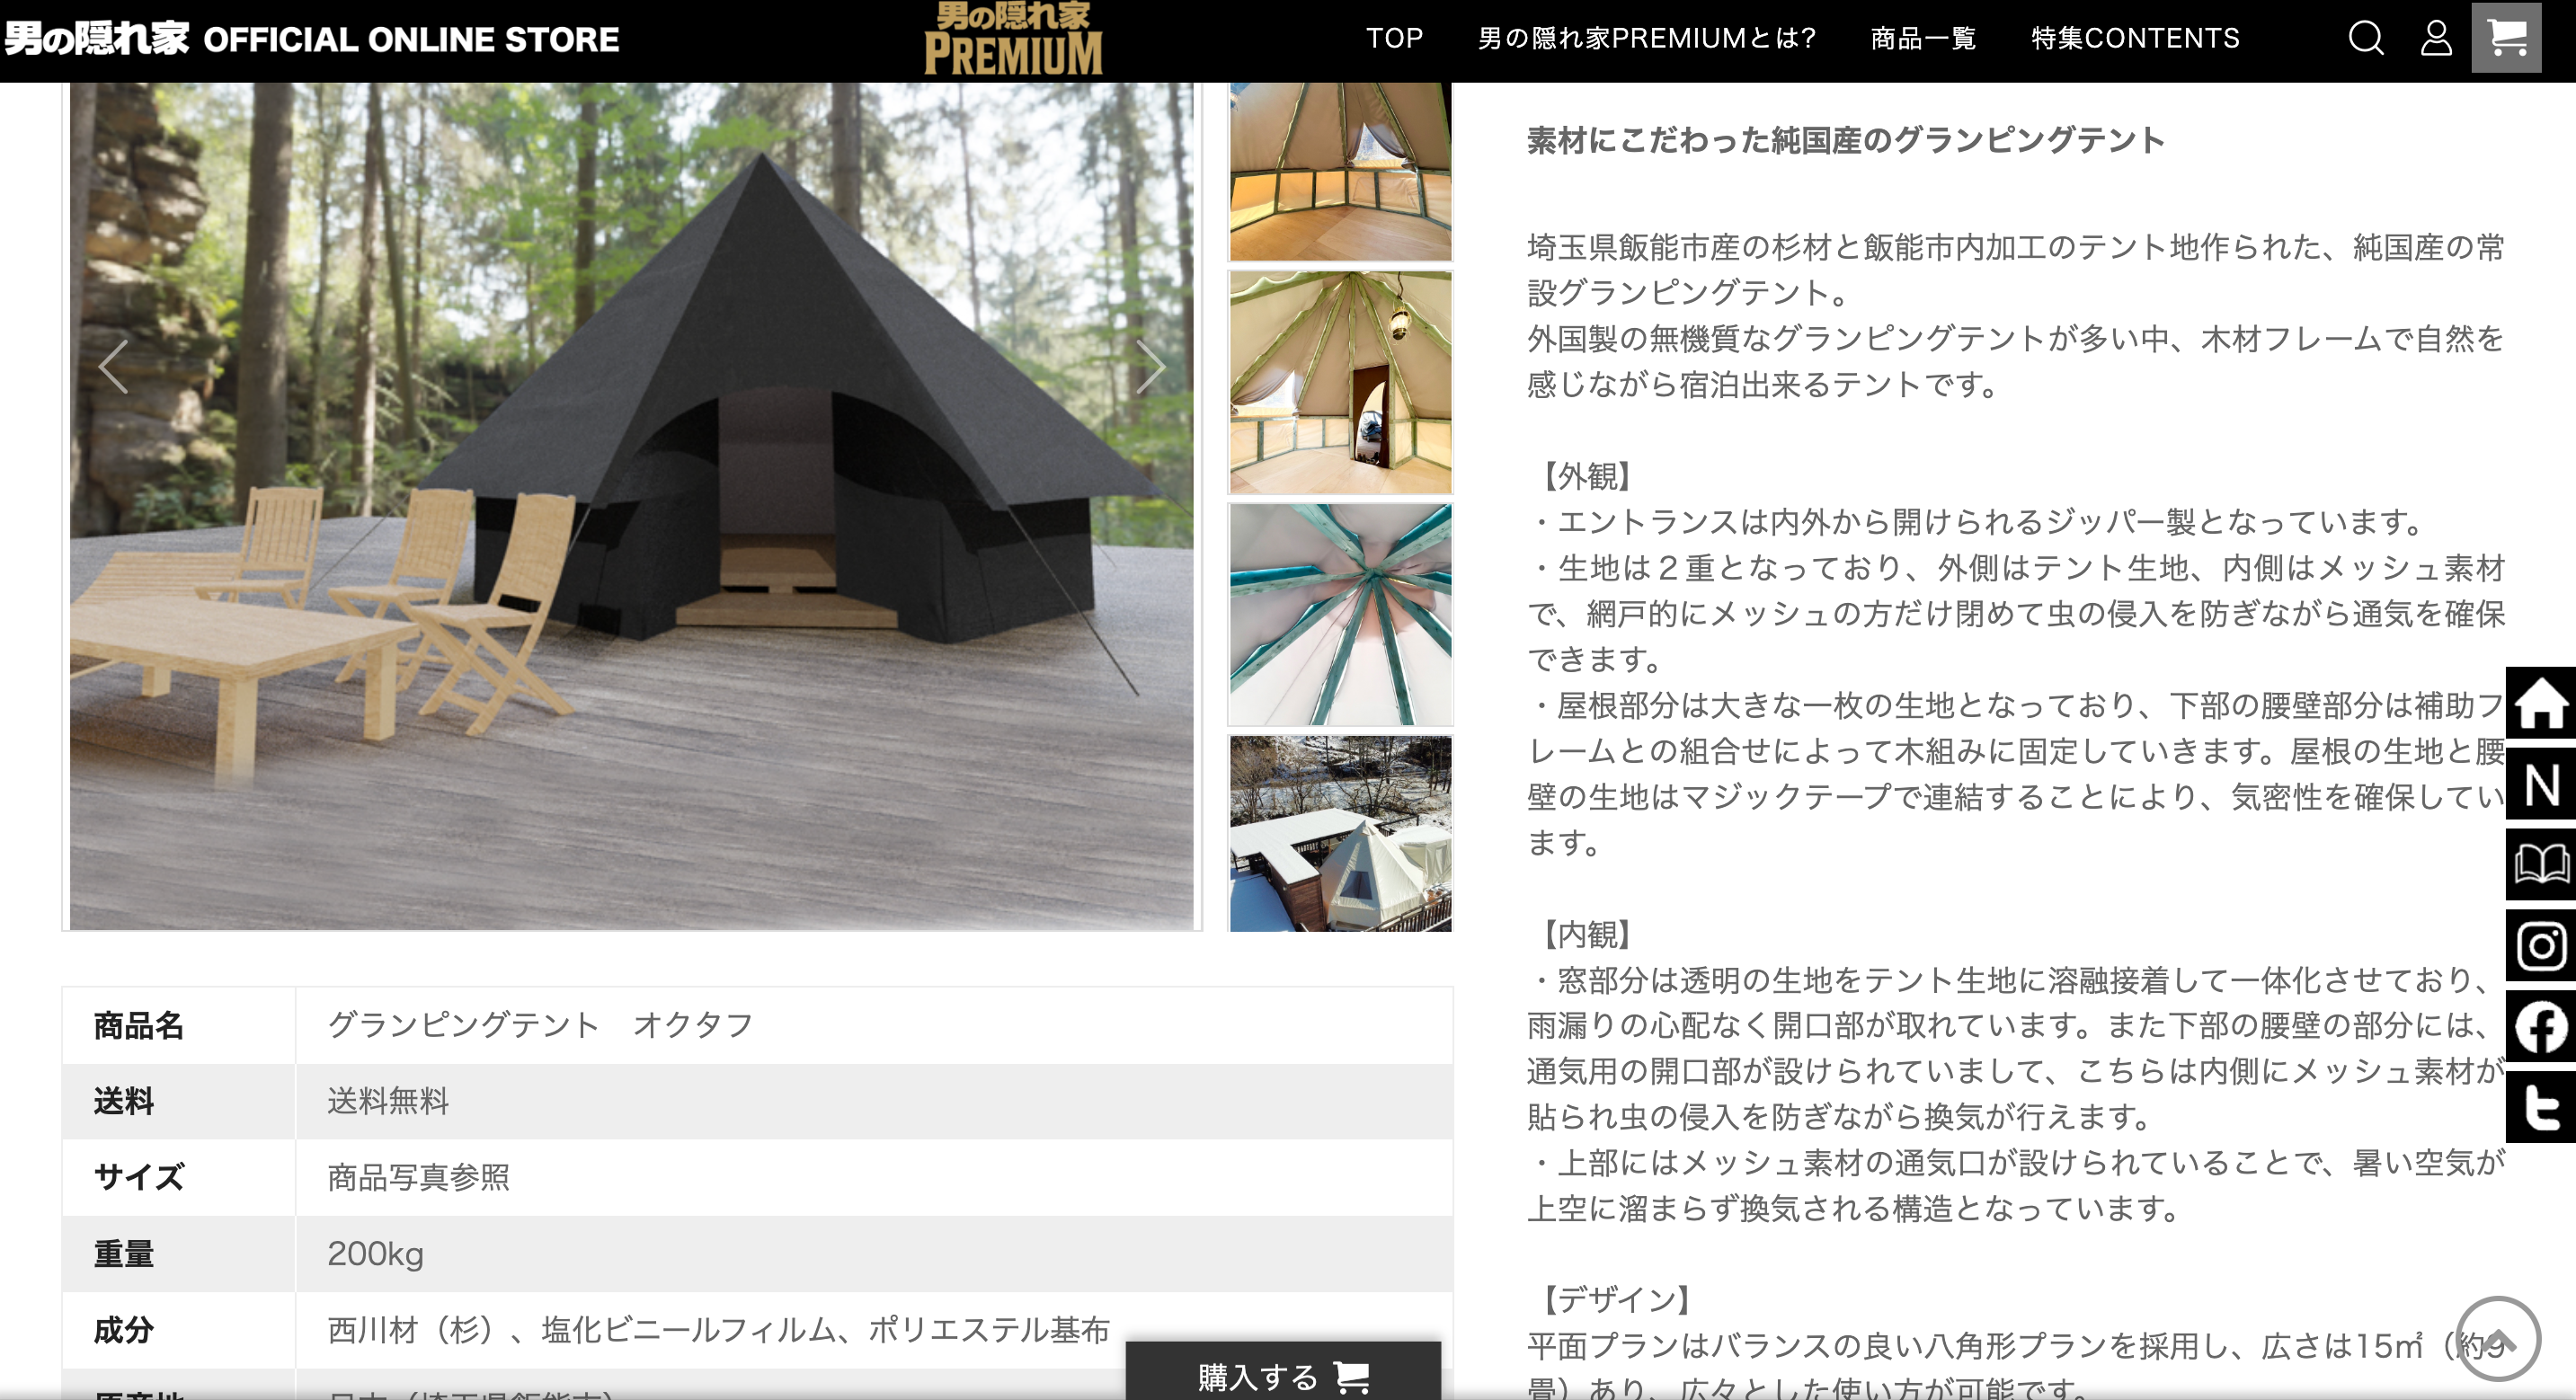Open 商品一覧 menu item
The height and width of the screenshot is (1400, 2576).
pyautogui.click(x=1923, y=38)
